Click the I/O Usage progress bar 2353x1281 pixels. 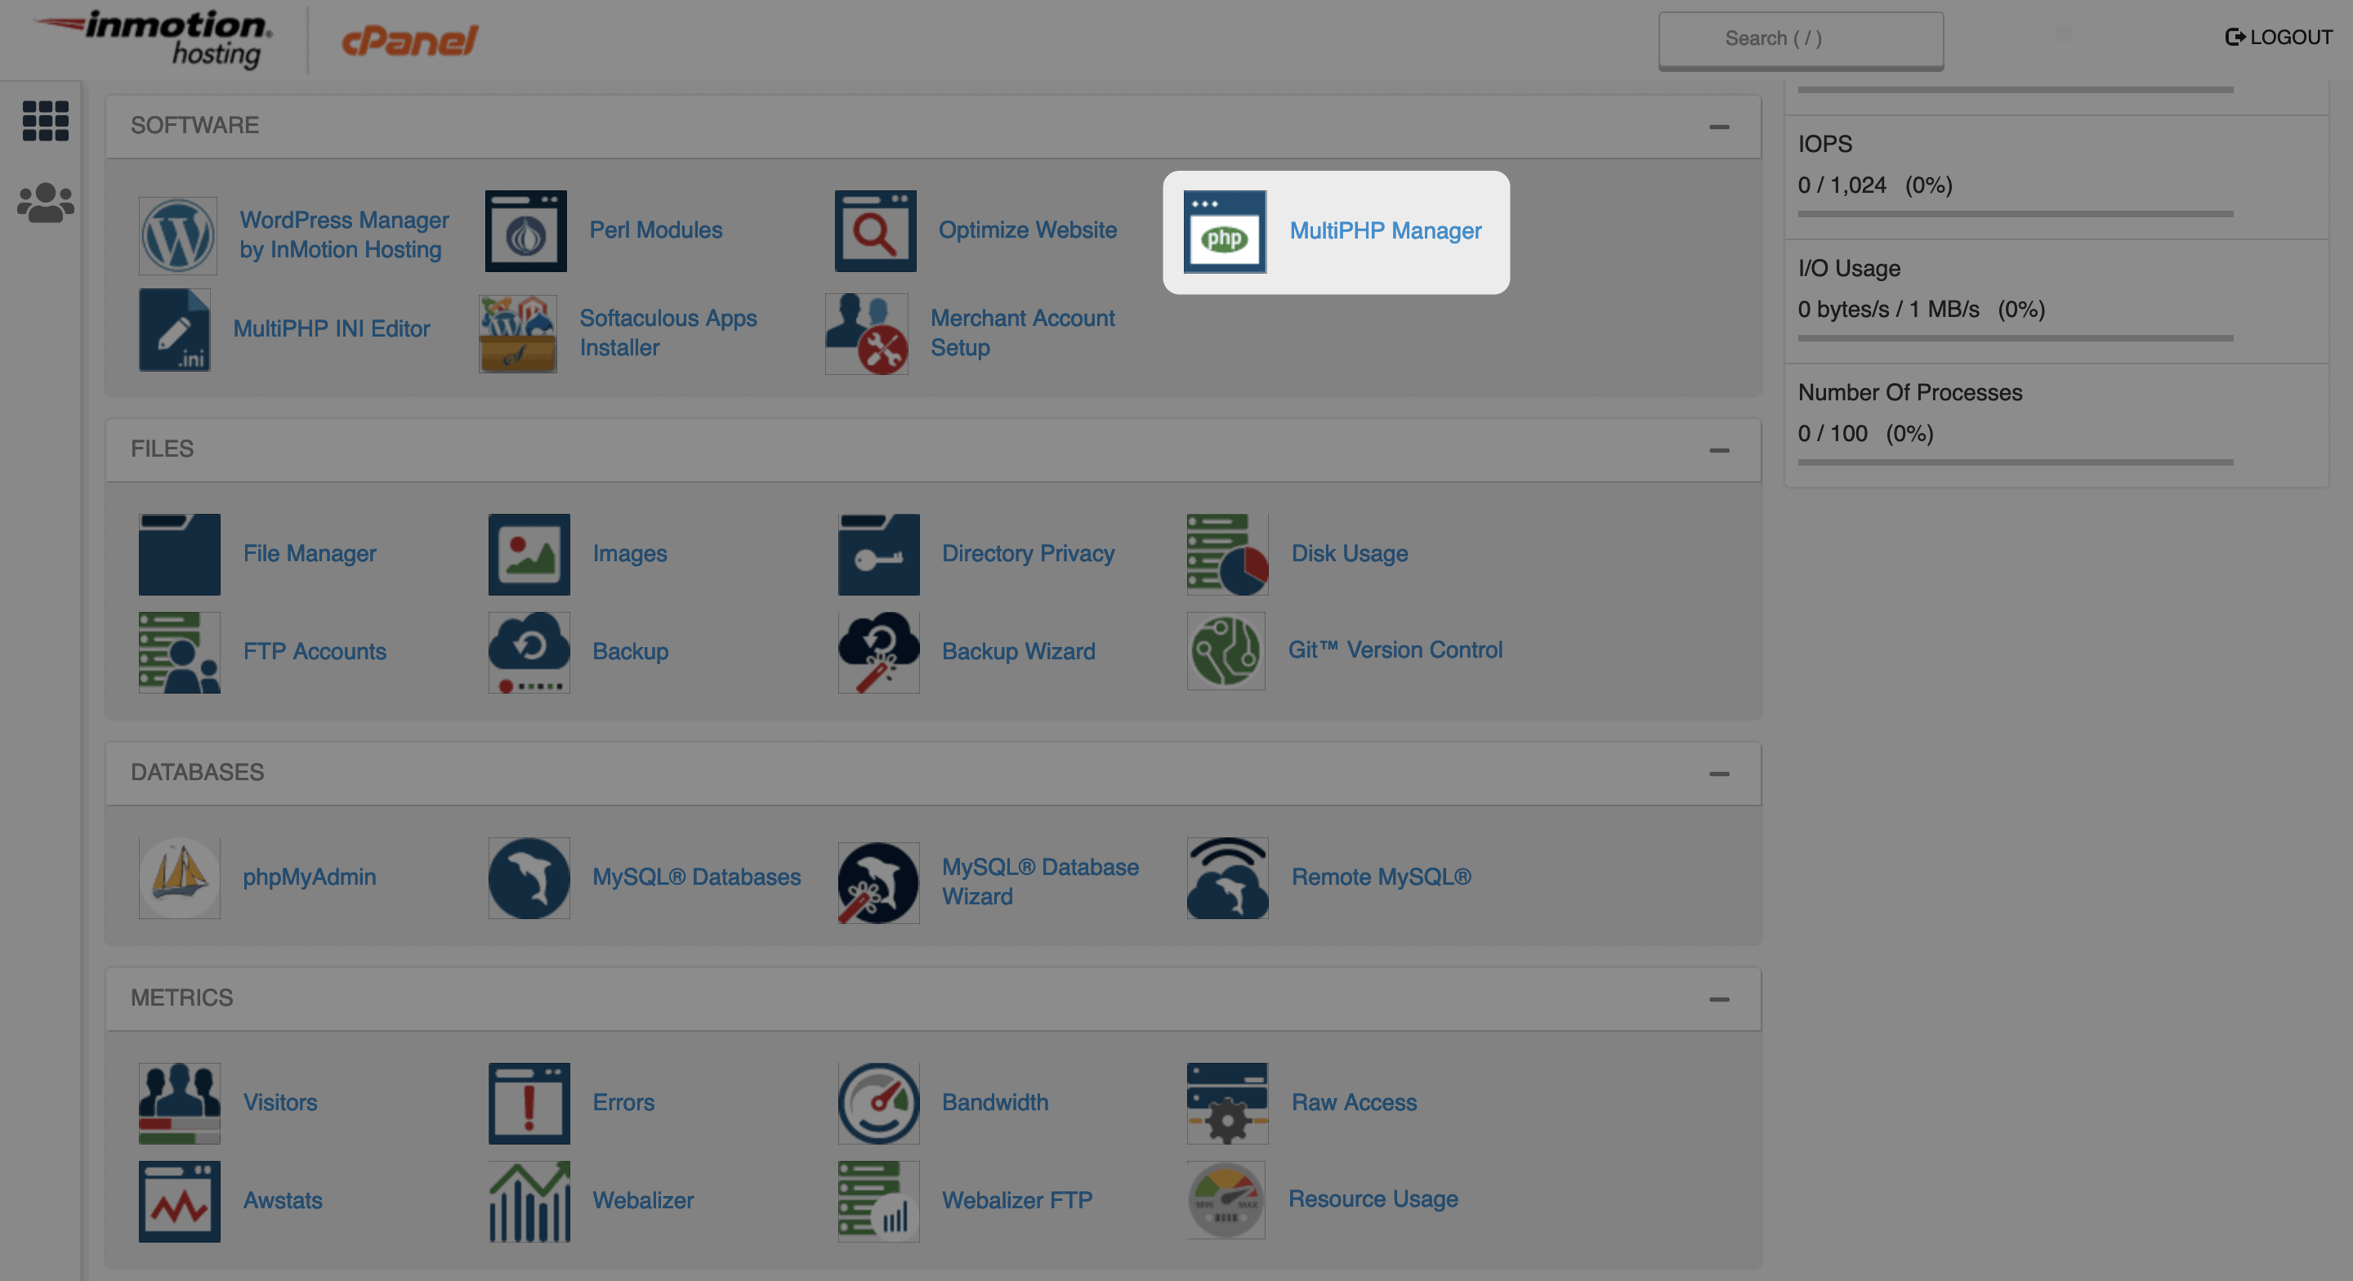tap(2015, 338)
